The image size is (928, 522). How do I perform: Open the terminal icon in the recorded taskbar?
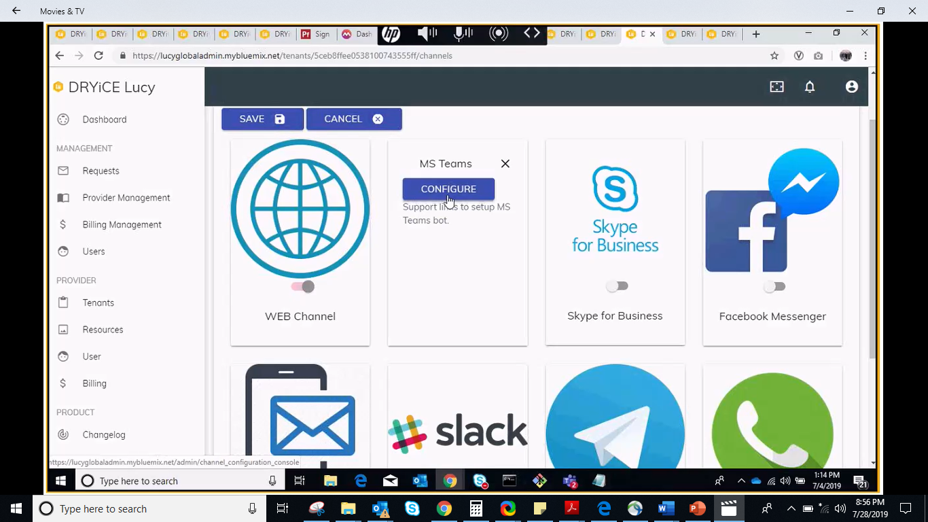[510, 481]
